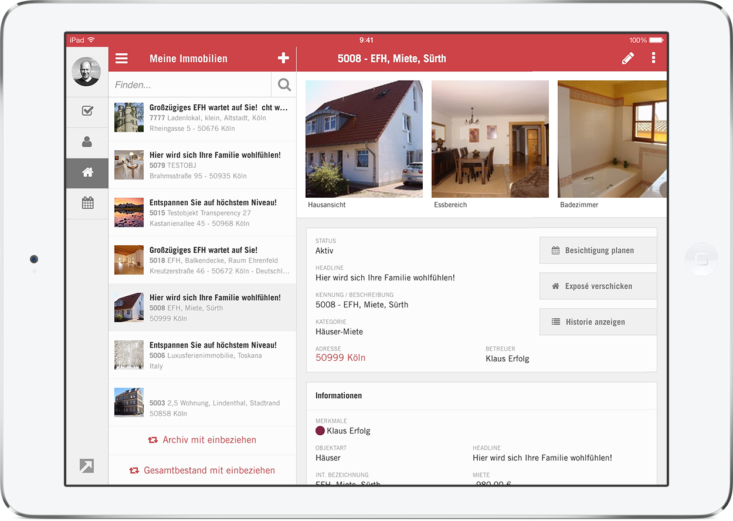Image resolution: width=733 pixels, height=521 pixels.
Task: Click the 9:41 clock in status bar
Action: tap(366, 40)
